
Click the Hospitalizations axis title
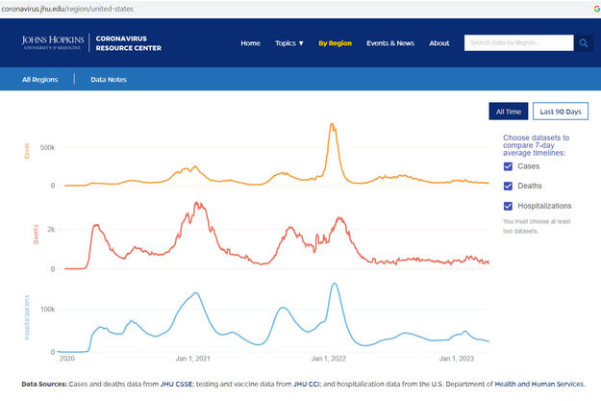pos(27,317)
